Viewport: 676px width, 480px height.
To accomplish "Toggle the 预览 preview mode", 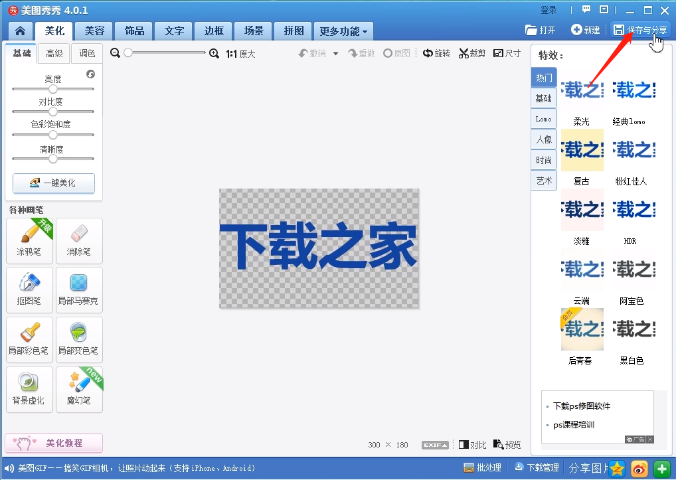I will coord(507,444).
